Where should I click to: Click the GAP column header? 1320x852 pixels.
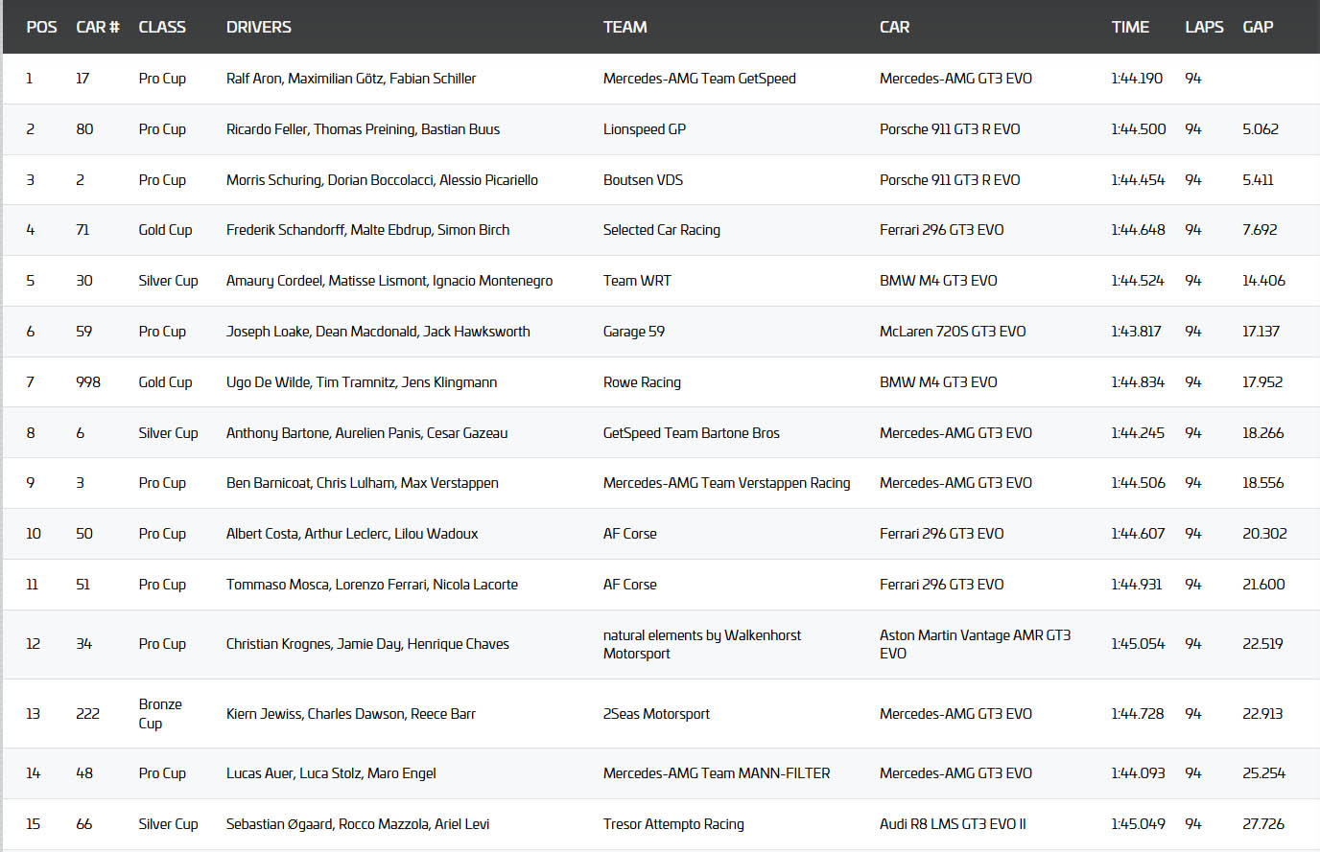pyautogui.click(x=1258, y=27)
